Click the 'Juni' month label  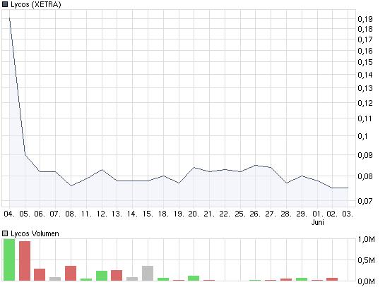(x=317, y=222)
